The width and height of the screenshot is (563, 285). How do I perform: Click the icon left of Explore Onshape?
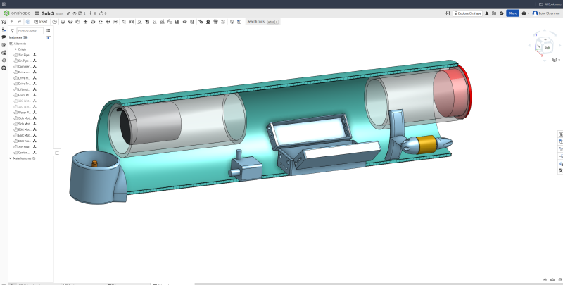448,13
